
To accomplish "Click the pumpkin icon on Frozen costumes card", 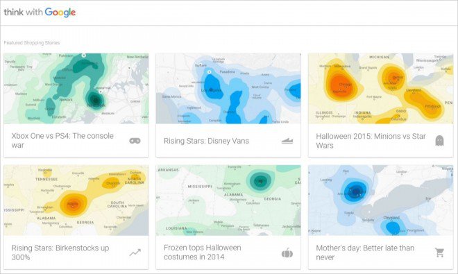I will coord(287,252).
